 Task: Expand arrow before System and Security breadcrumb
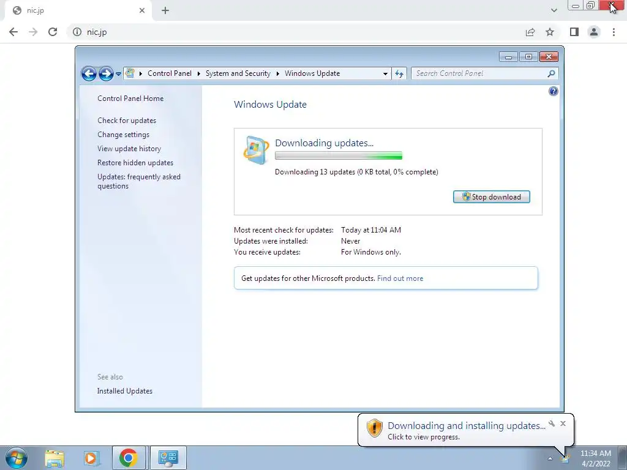(x=199, y=73)
